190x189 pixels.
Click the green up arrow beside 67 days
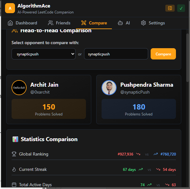point(141,169)
